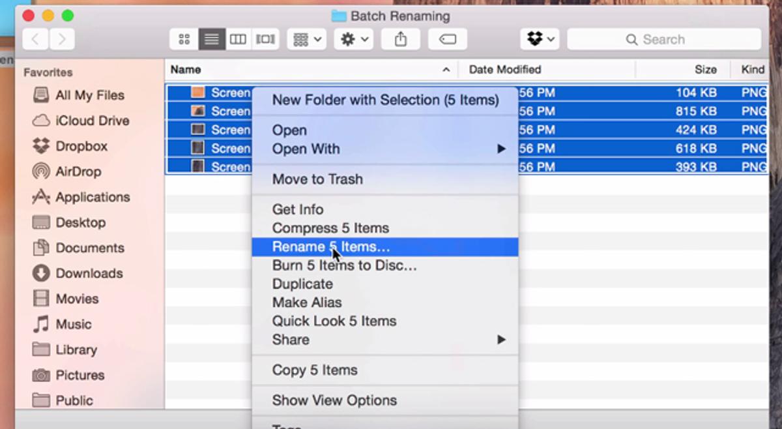Open the Dropbox toolbar dropdown
This screenshot has height=429, width=782.
(x=540, y=39)
